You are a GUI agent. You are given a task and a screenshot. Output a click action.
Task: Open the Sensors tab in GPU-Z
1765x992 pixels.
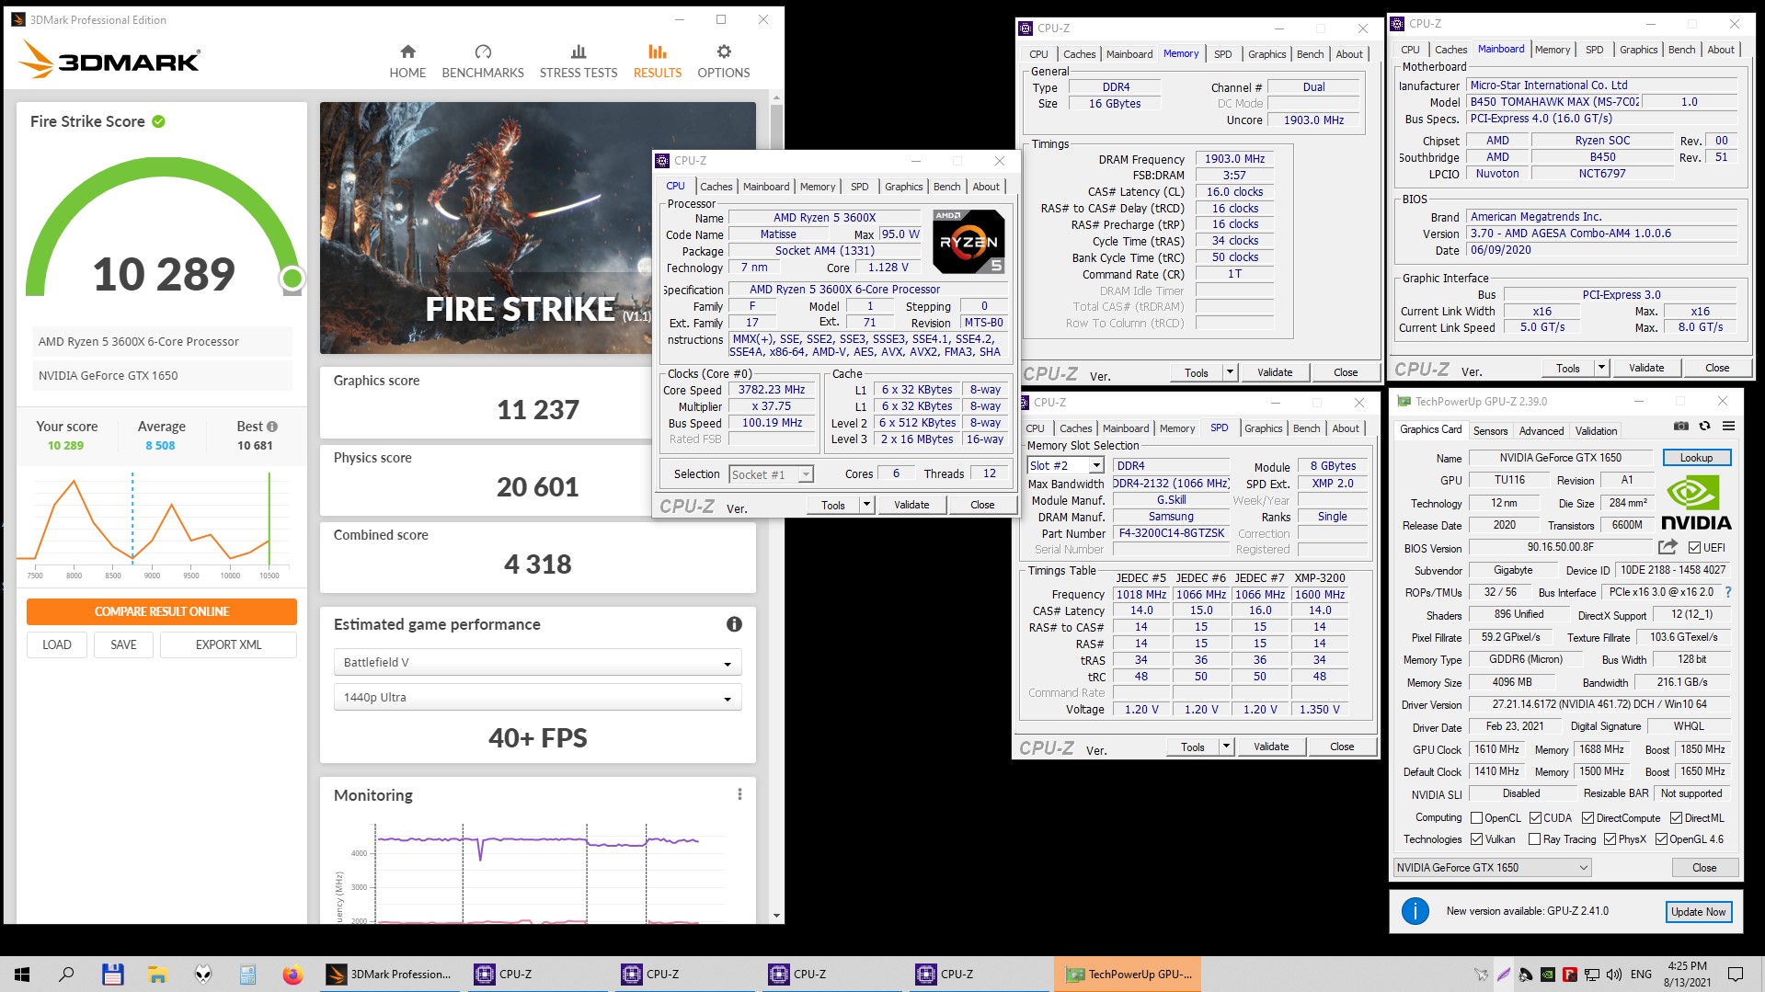click(1490, 431)
